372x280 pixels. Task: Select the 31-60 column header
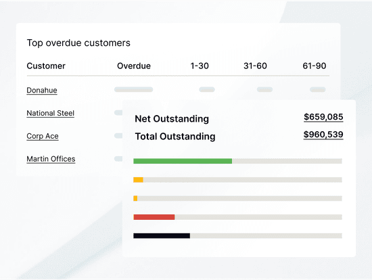tap(255, 66)
